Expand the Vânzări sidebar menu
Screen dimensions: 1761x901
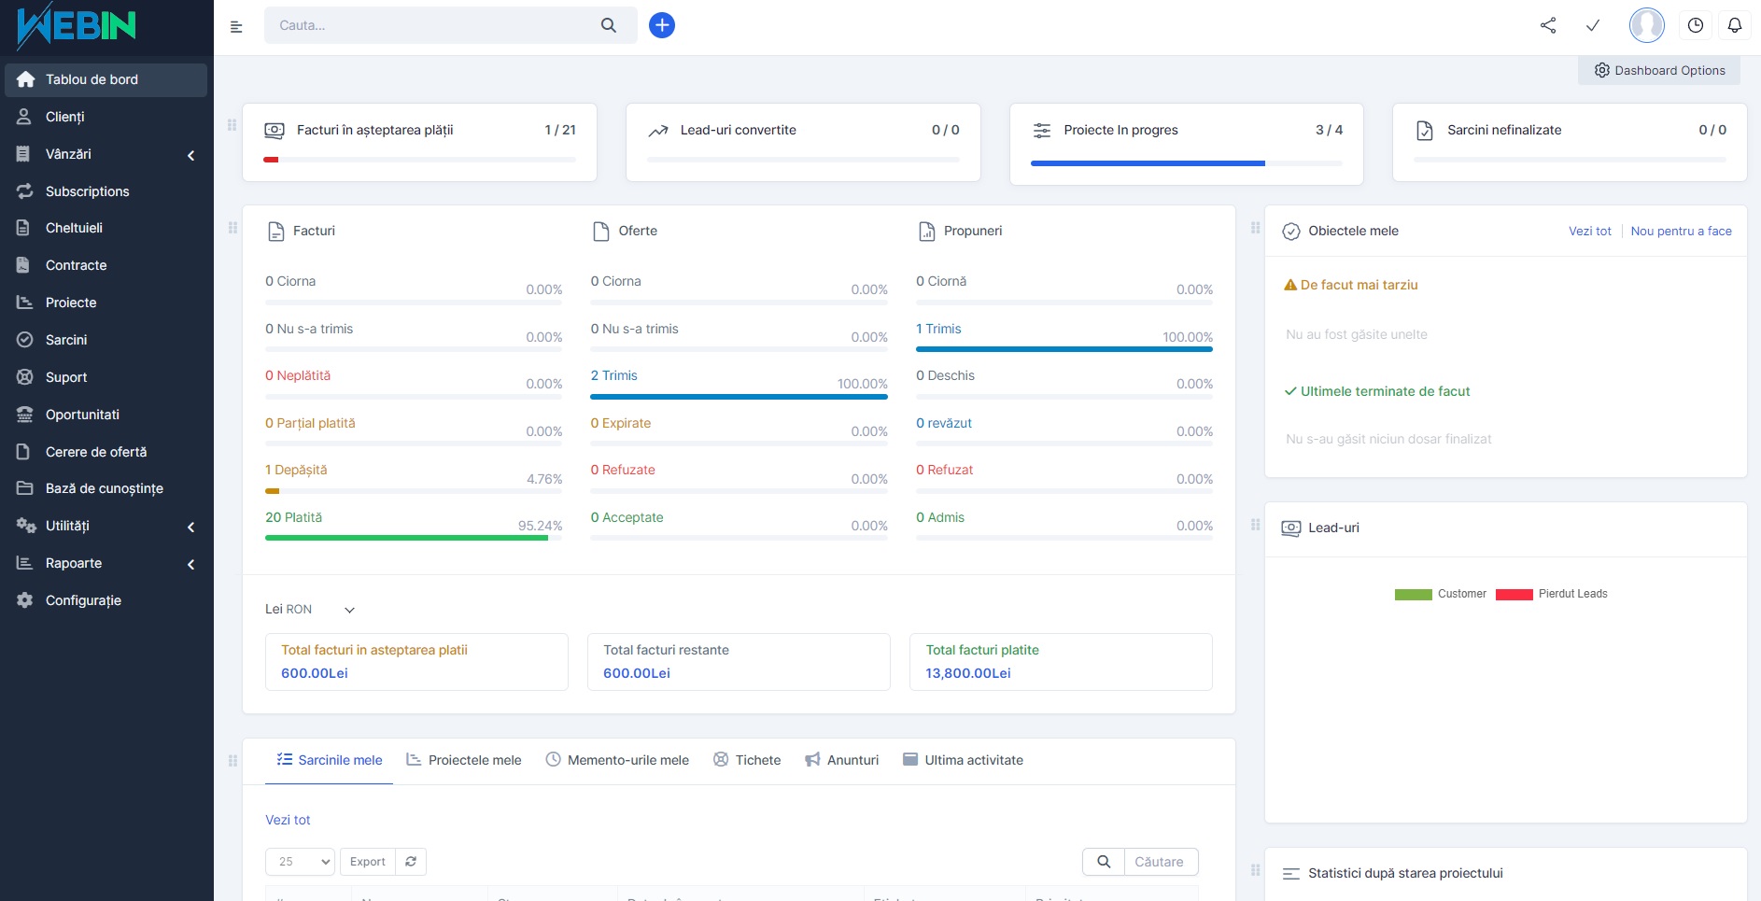click(105, 154)
